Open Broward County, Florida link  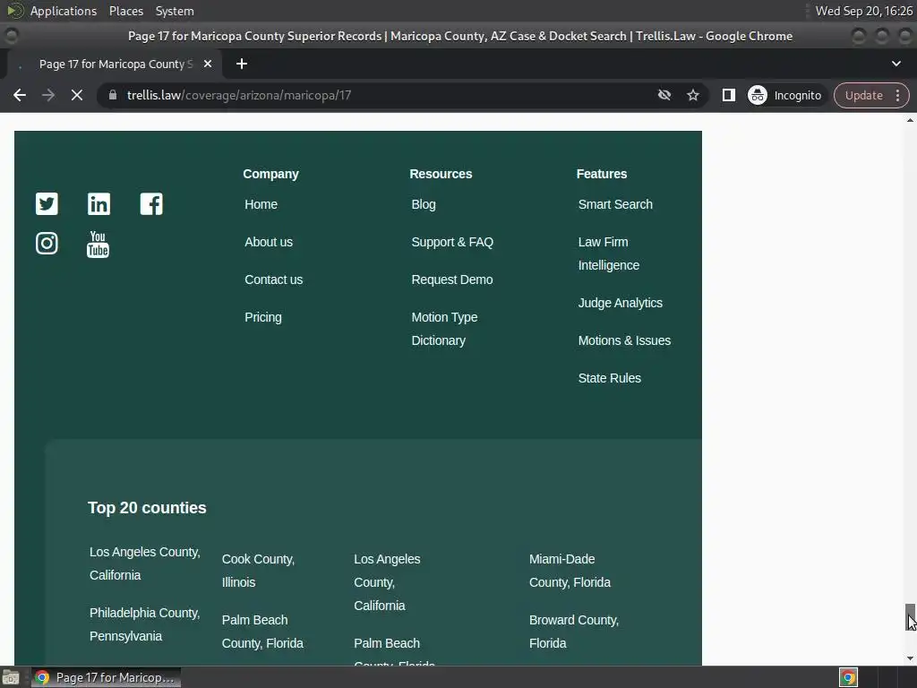point(574,632)
